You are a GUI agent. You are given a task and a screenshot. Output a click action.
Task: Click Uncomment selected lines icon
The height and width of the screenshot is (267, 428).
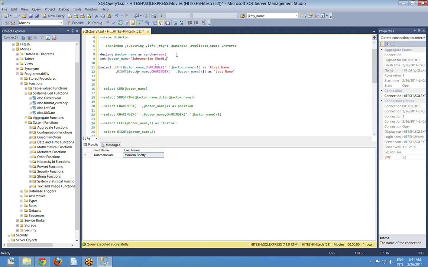coord(182,23)
